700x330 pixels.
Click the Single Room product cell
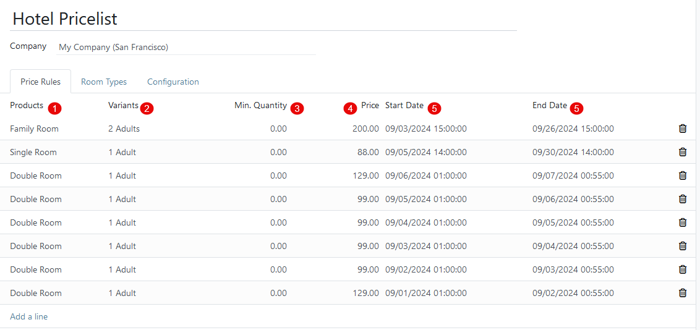point(33,152)
